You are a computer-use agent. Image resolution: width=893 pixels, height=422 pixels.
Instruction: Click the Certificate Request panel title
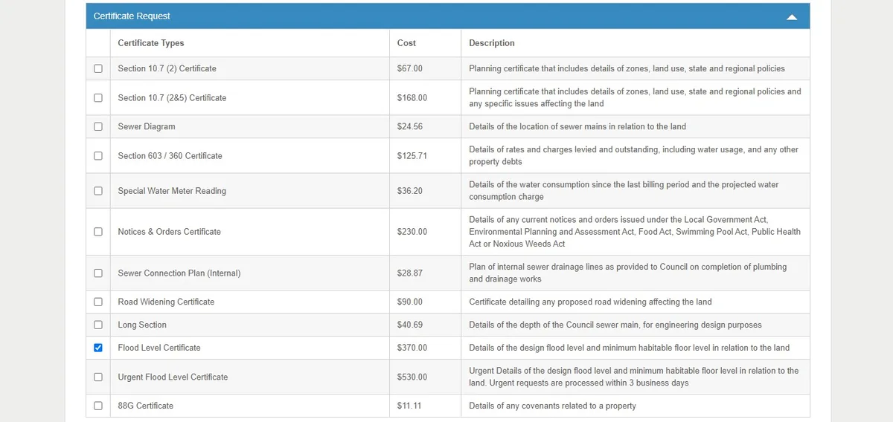(x=132, y=16)
